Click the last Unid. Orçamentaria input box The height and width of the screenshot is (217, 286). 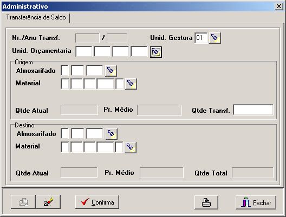coord(139,52)
